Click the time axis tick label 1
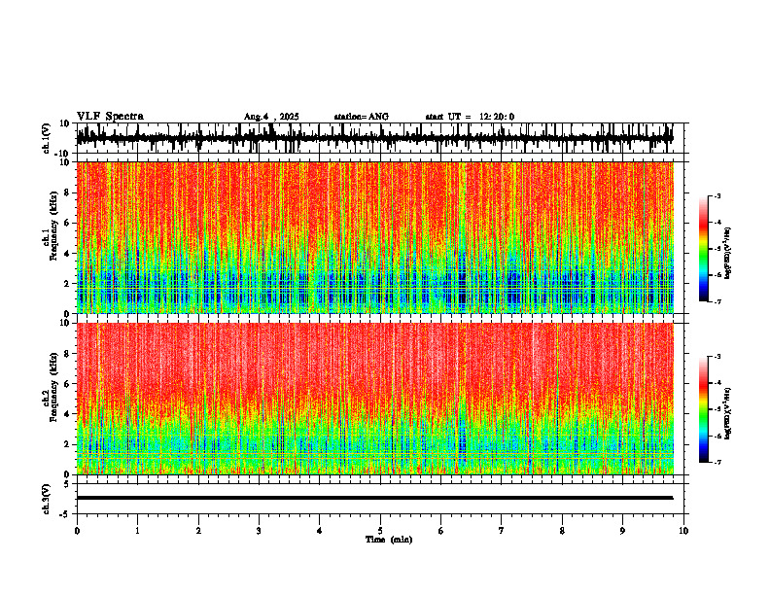The width and height of the screenshot is (770, 595). click(137, 531)
